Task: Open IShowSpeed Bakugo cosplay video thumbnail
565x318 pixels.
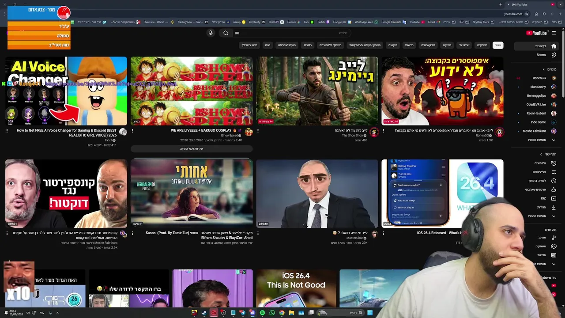Action: [192, 91]
